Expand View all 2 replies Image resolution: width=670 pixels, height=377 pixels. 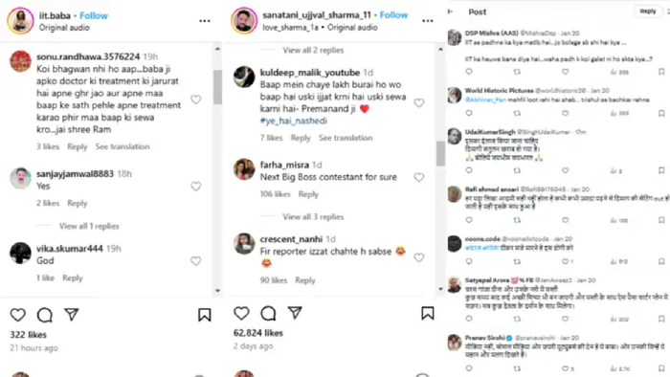tap(313, 50)
